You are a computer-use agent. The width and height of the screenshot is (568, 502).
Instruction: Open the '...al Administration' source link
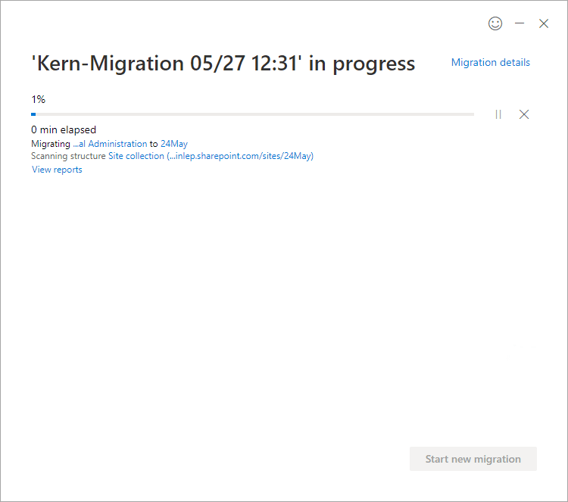(x=110, y=143)
